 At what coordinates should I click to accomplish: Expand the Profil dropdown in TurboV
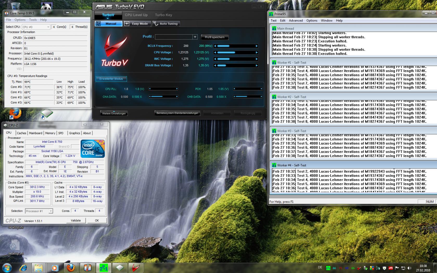click(x=195, y=37)
